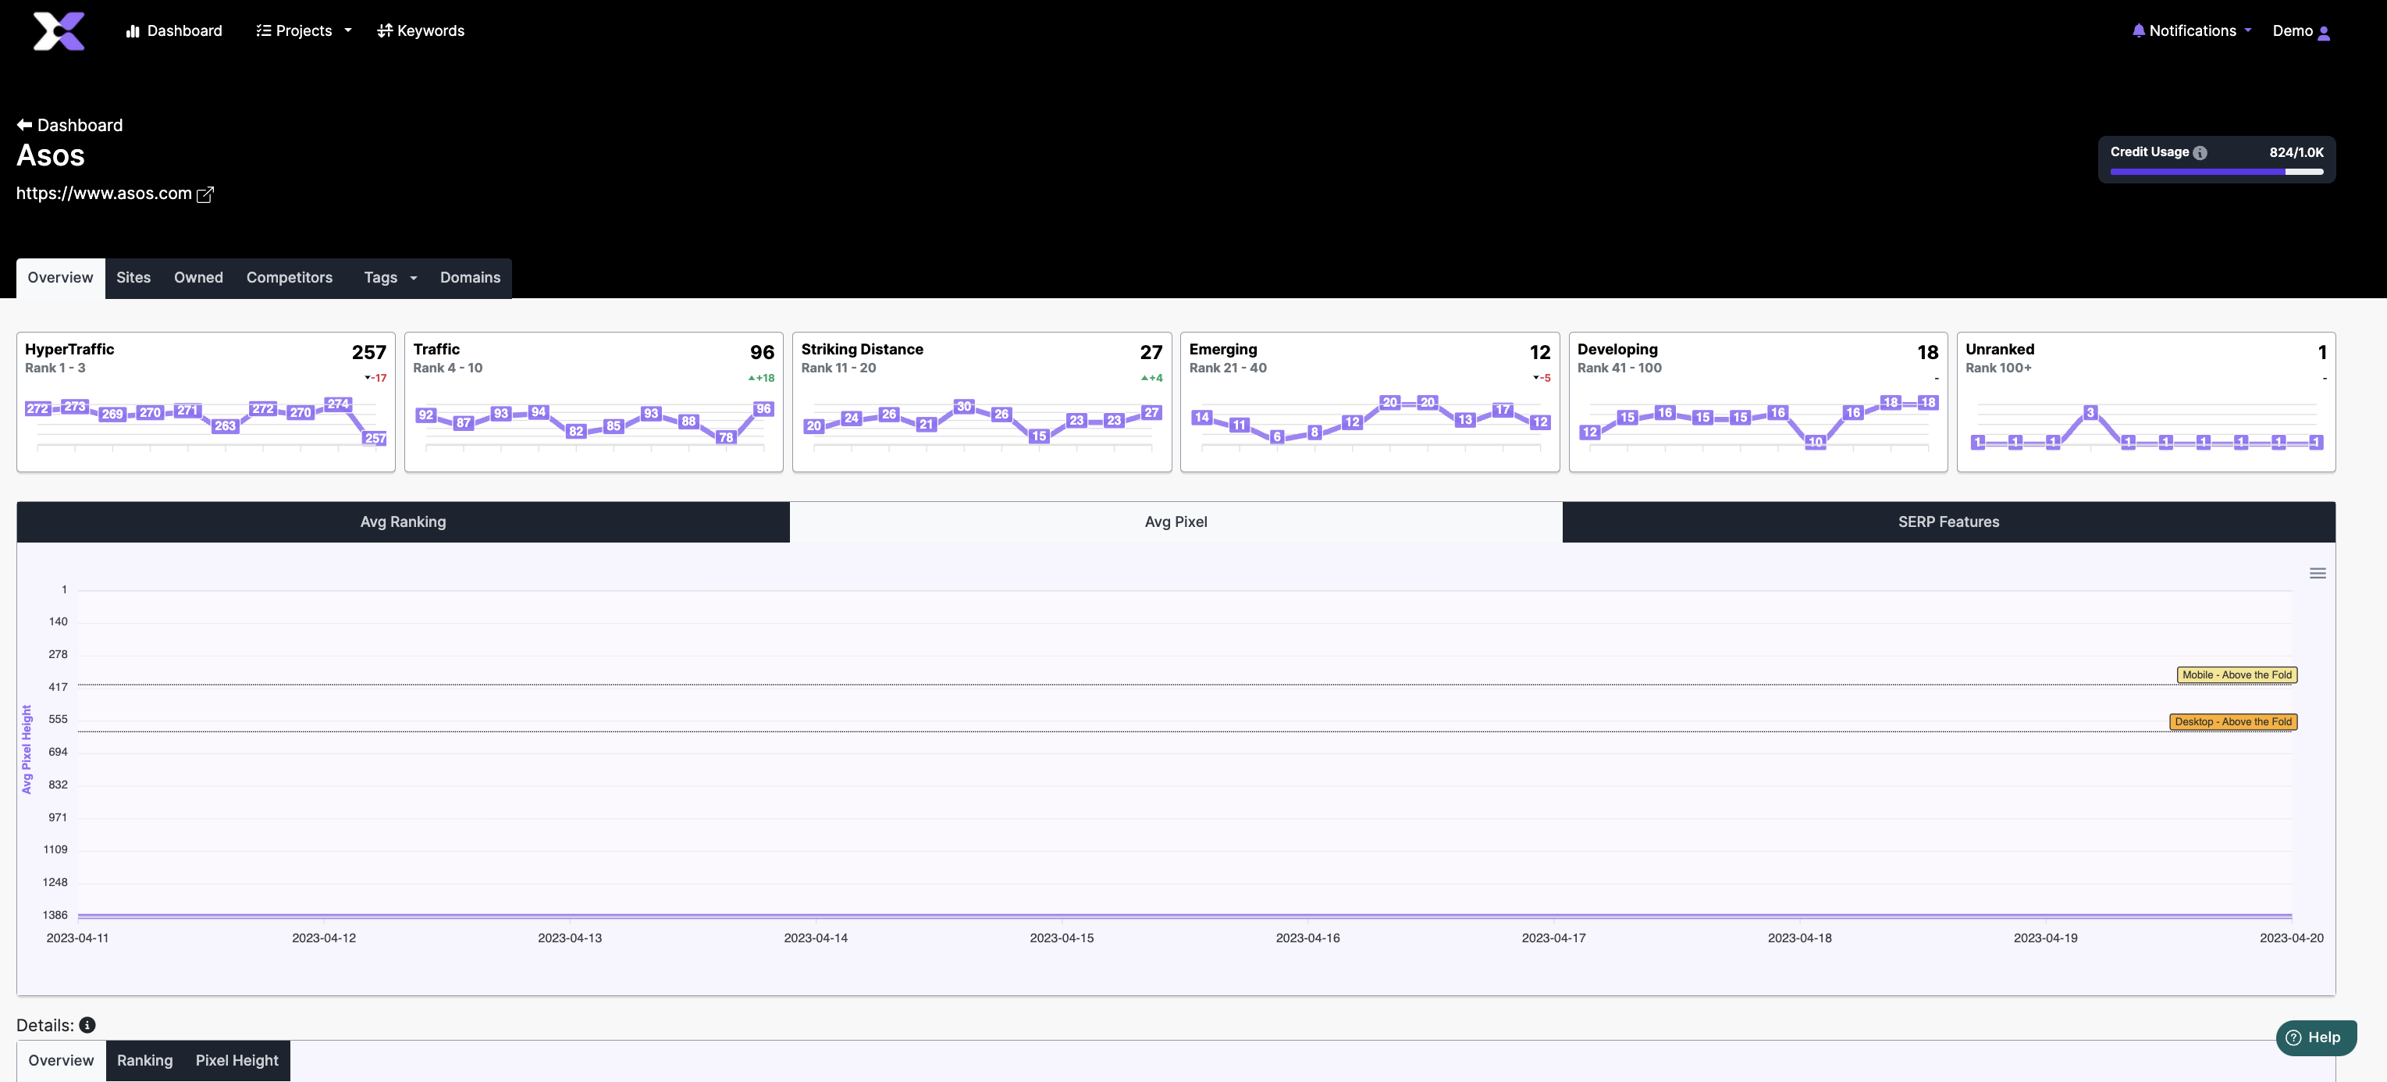Expand the Notifications dropdown arrow
Image resolution: width=2387 pixels, height=1082 pixels.
pyautogui.click(x=2248, y=30)
